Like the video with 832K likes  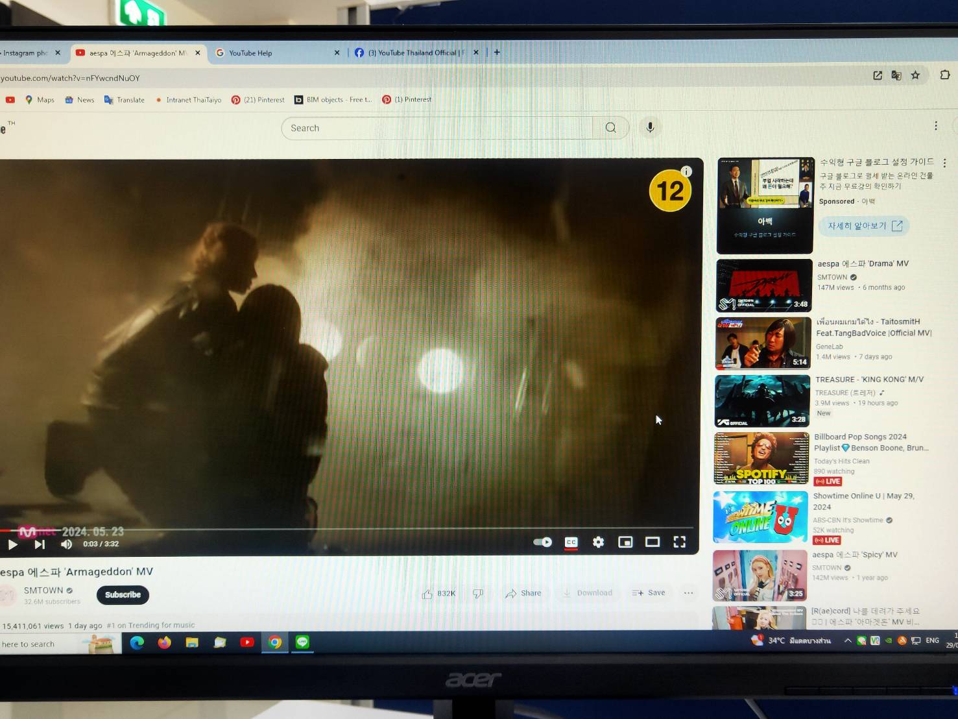click(x=439, y=593)
